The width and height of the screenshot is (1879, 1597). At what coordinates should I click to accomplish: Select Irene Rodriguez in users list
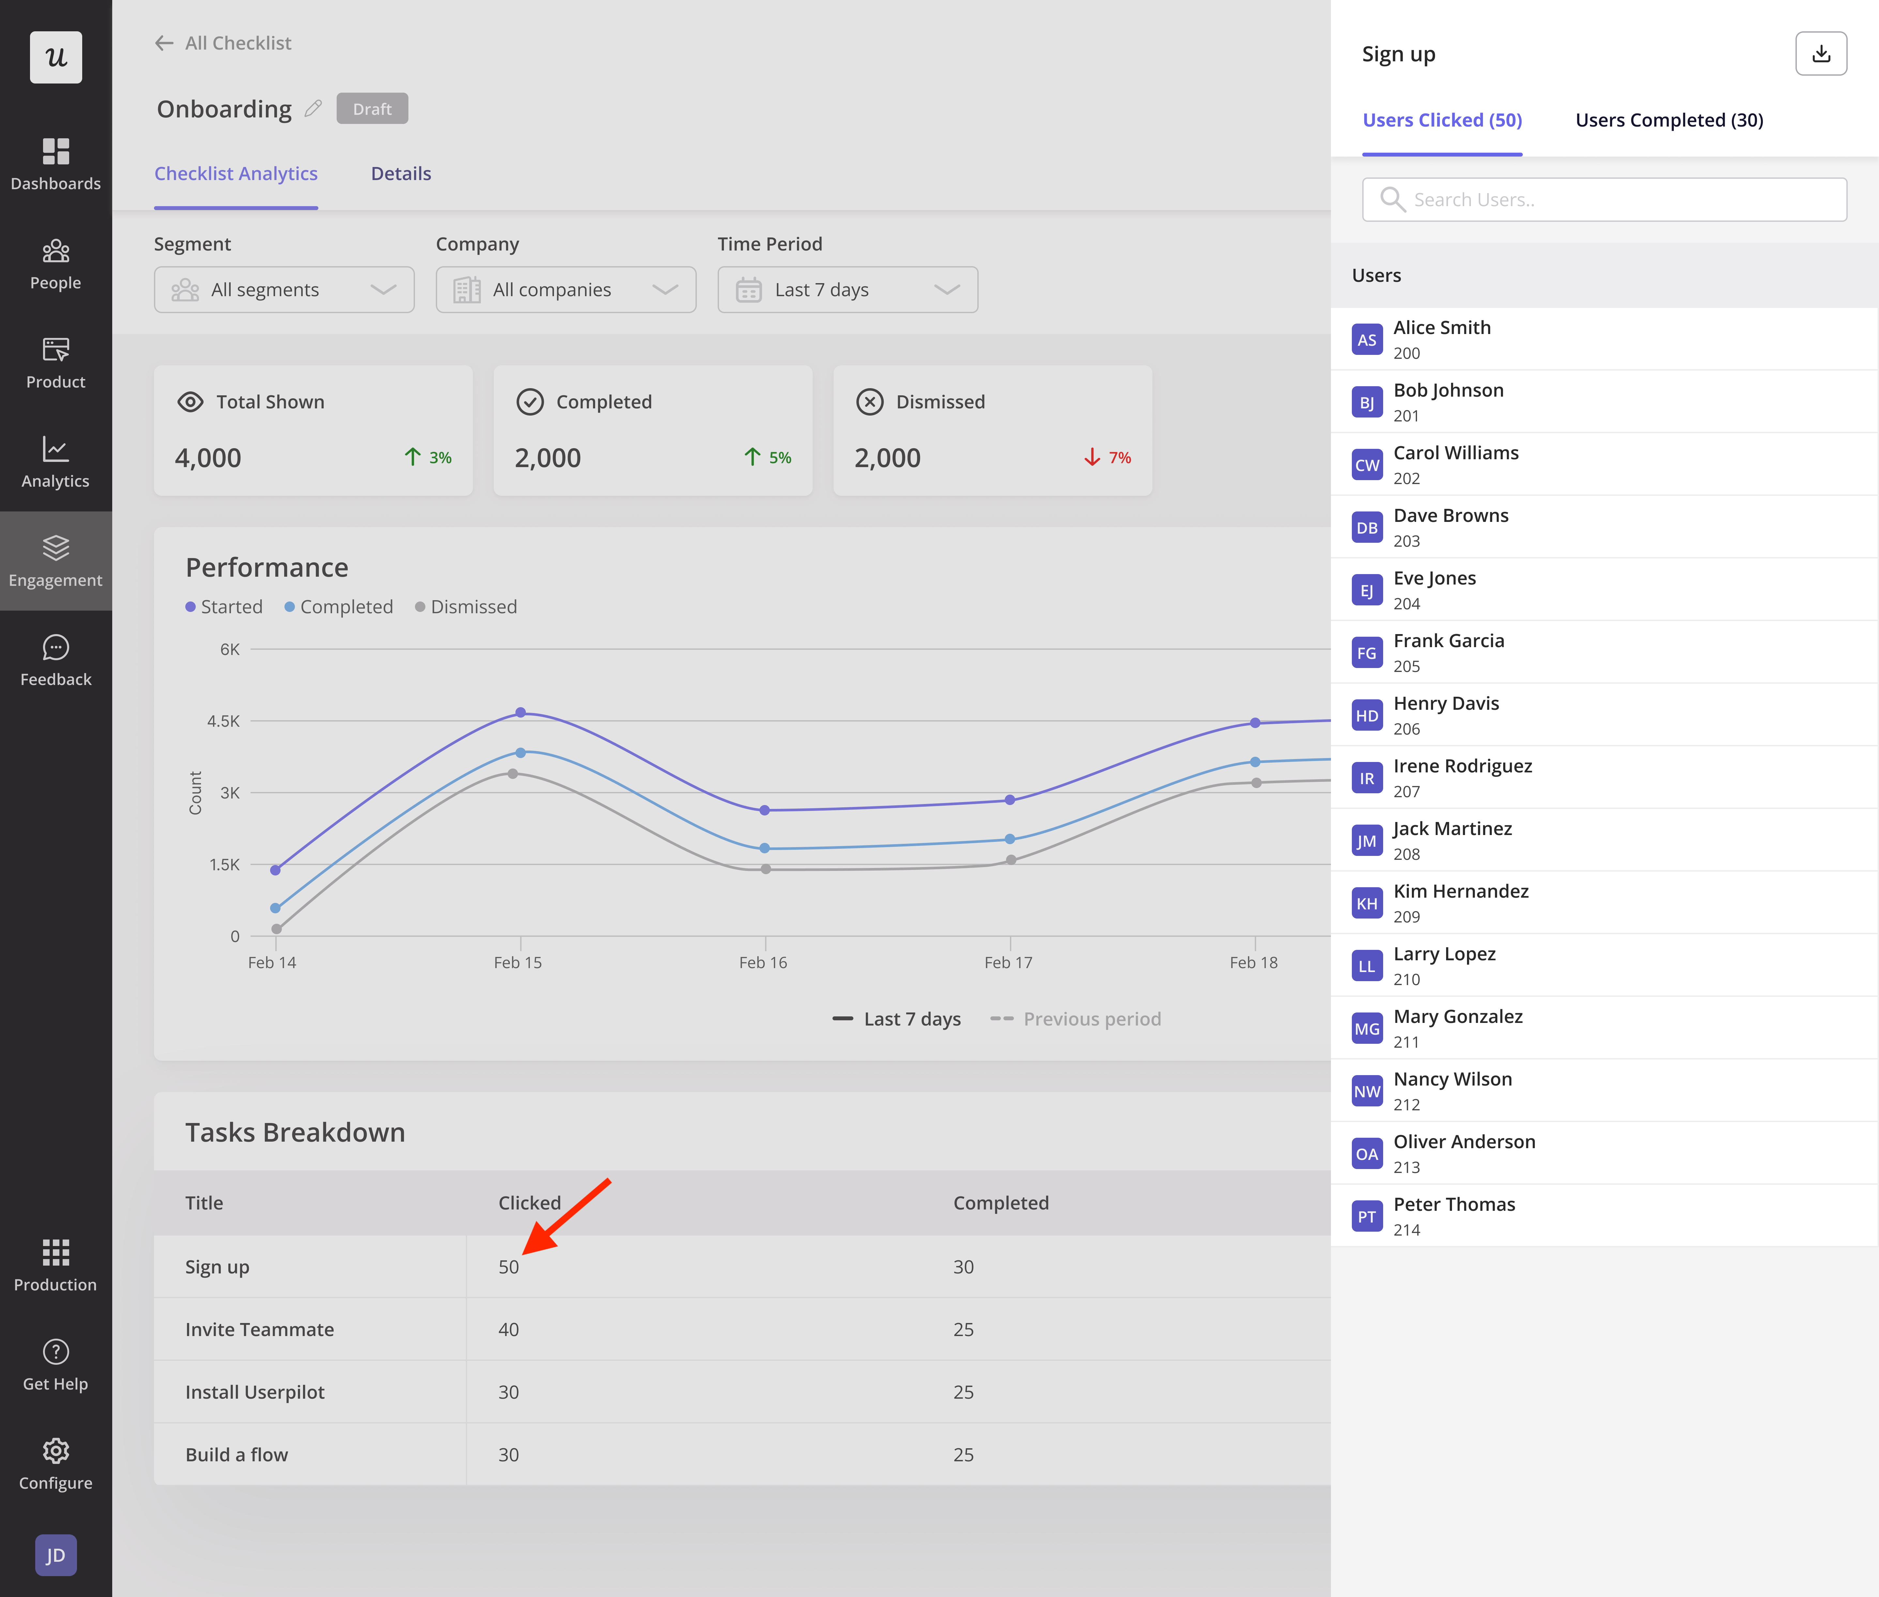(1605, 778)
